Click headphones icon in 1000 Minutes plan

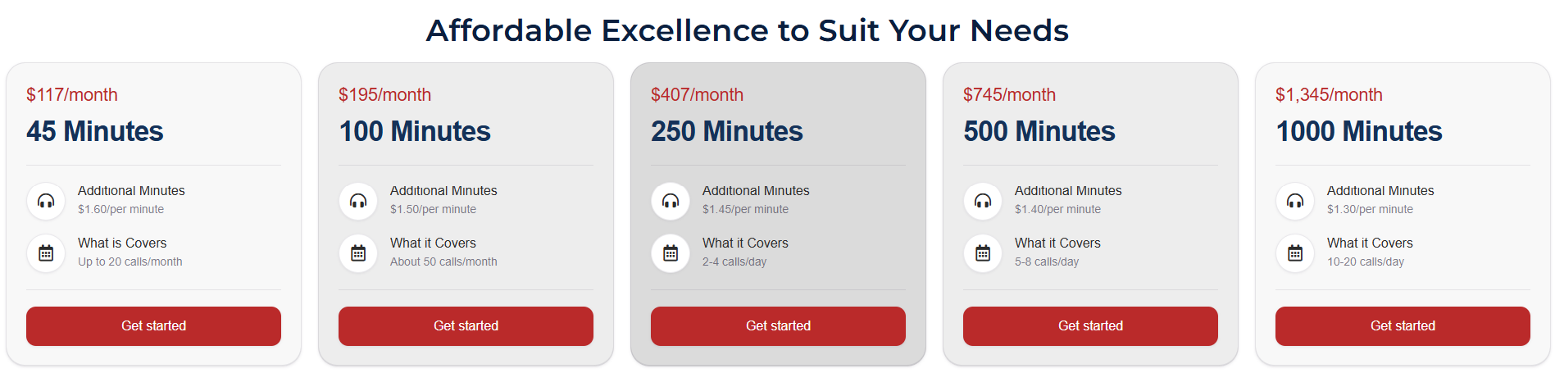(x=1295, y=201)
